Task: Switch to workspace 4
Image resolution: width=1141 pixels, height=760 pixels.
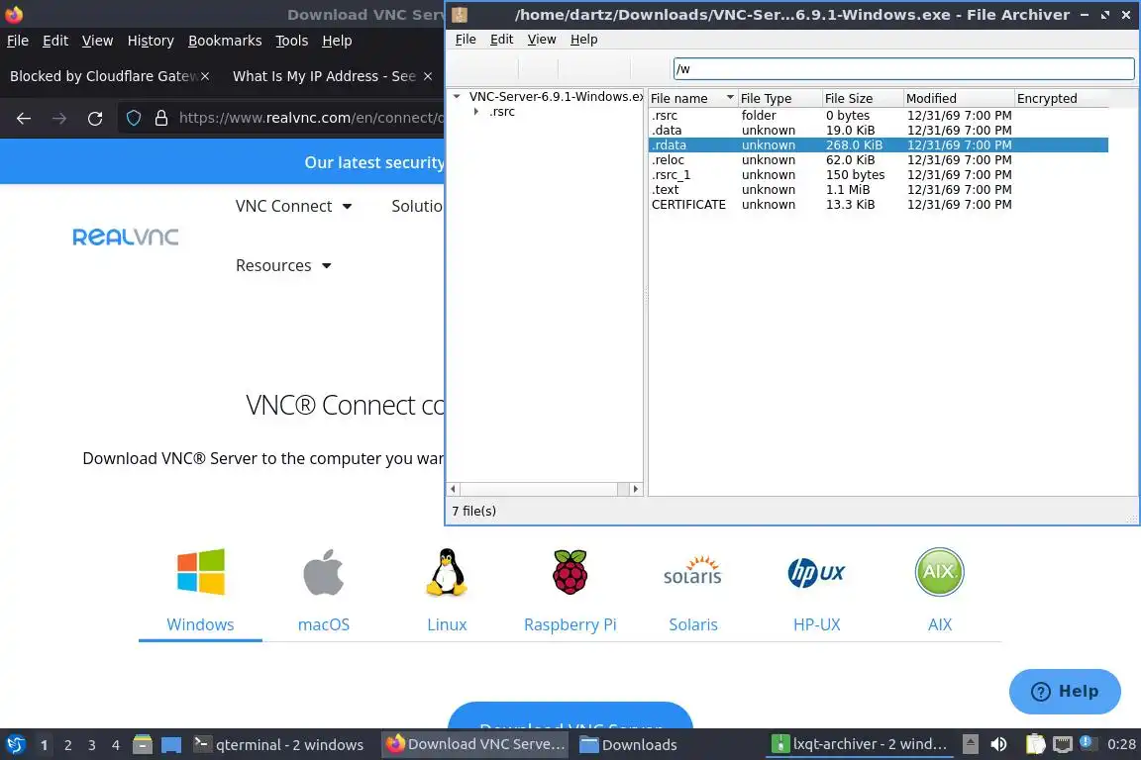Action: [116, 745]
